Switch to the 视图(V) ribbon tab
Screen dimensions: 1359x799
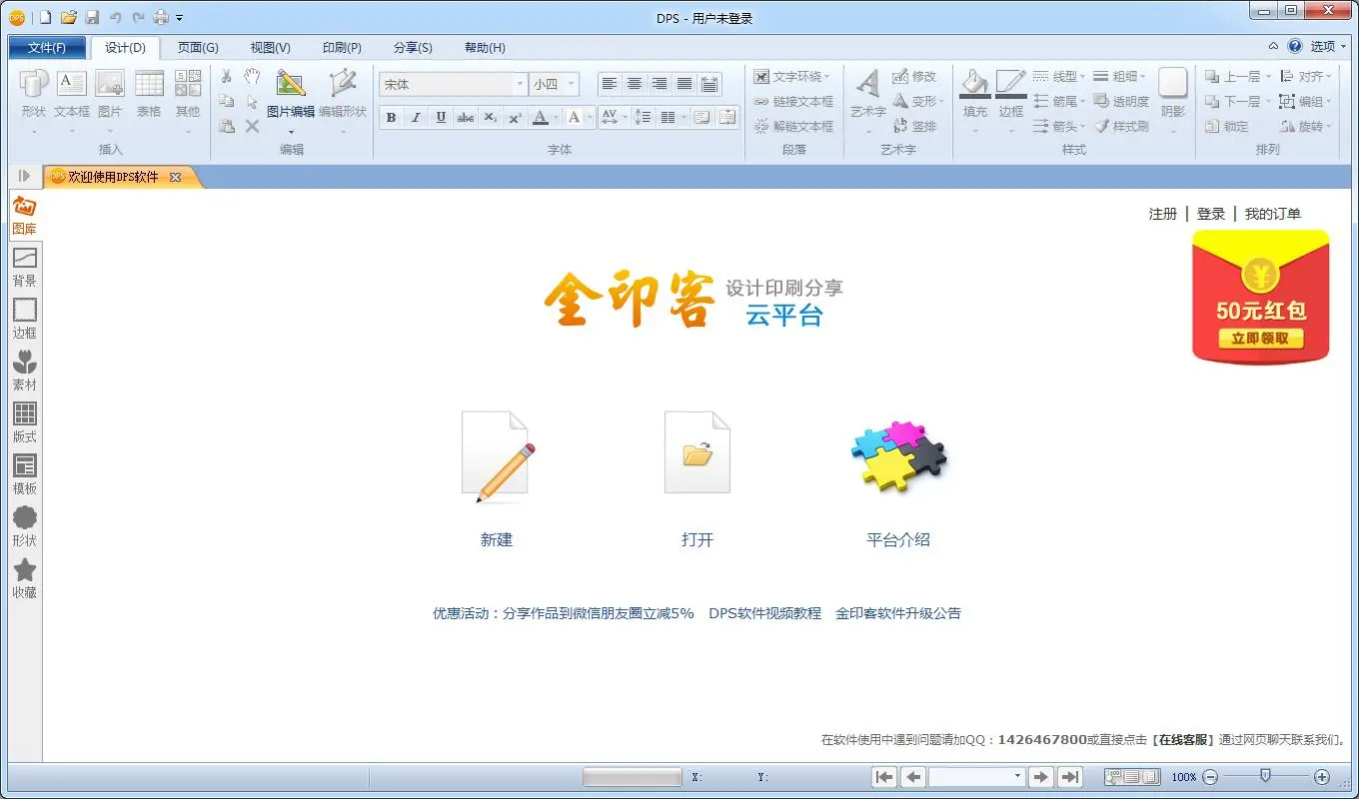pyautogui.click(x=270, y=47)
